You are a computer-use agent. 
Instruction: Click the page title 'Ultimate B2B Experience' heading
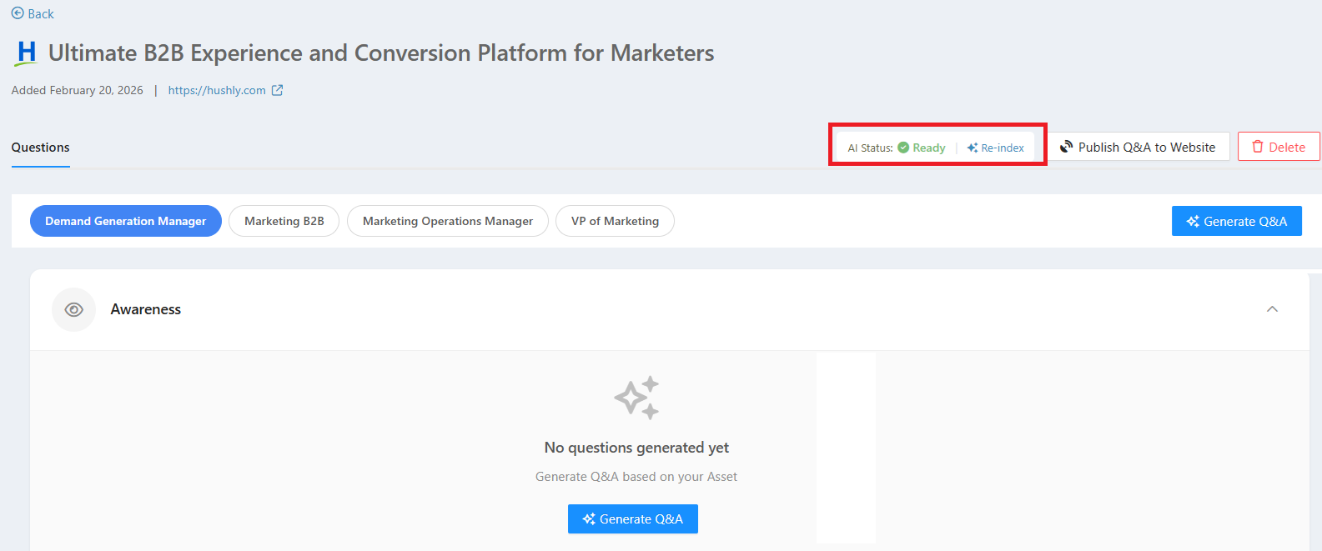point(381,53)
